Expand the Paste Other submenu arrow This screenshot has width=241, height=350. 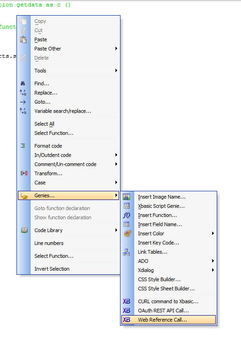pyautogui.click(x=116, y=49)
